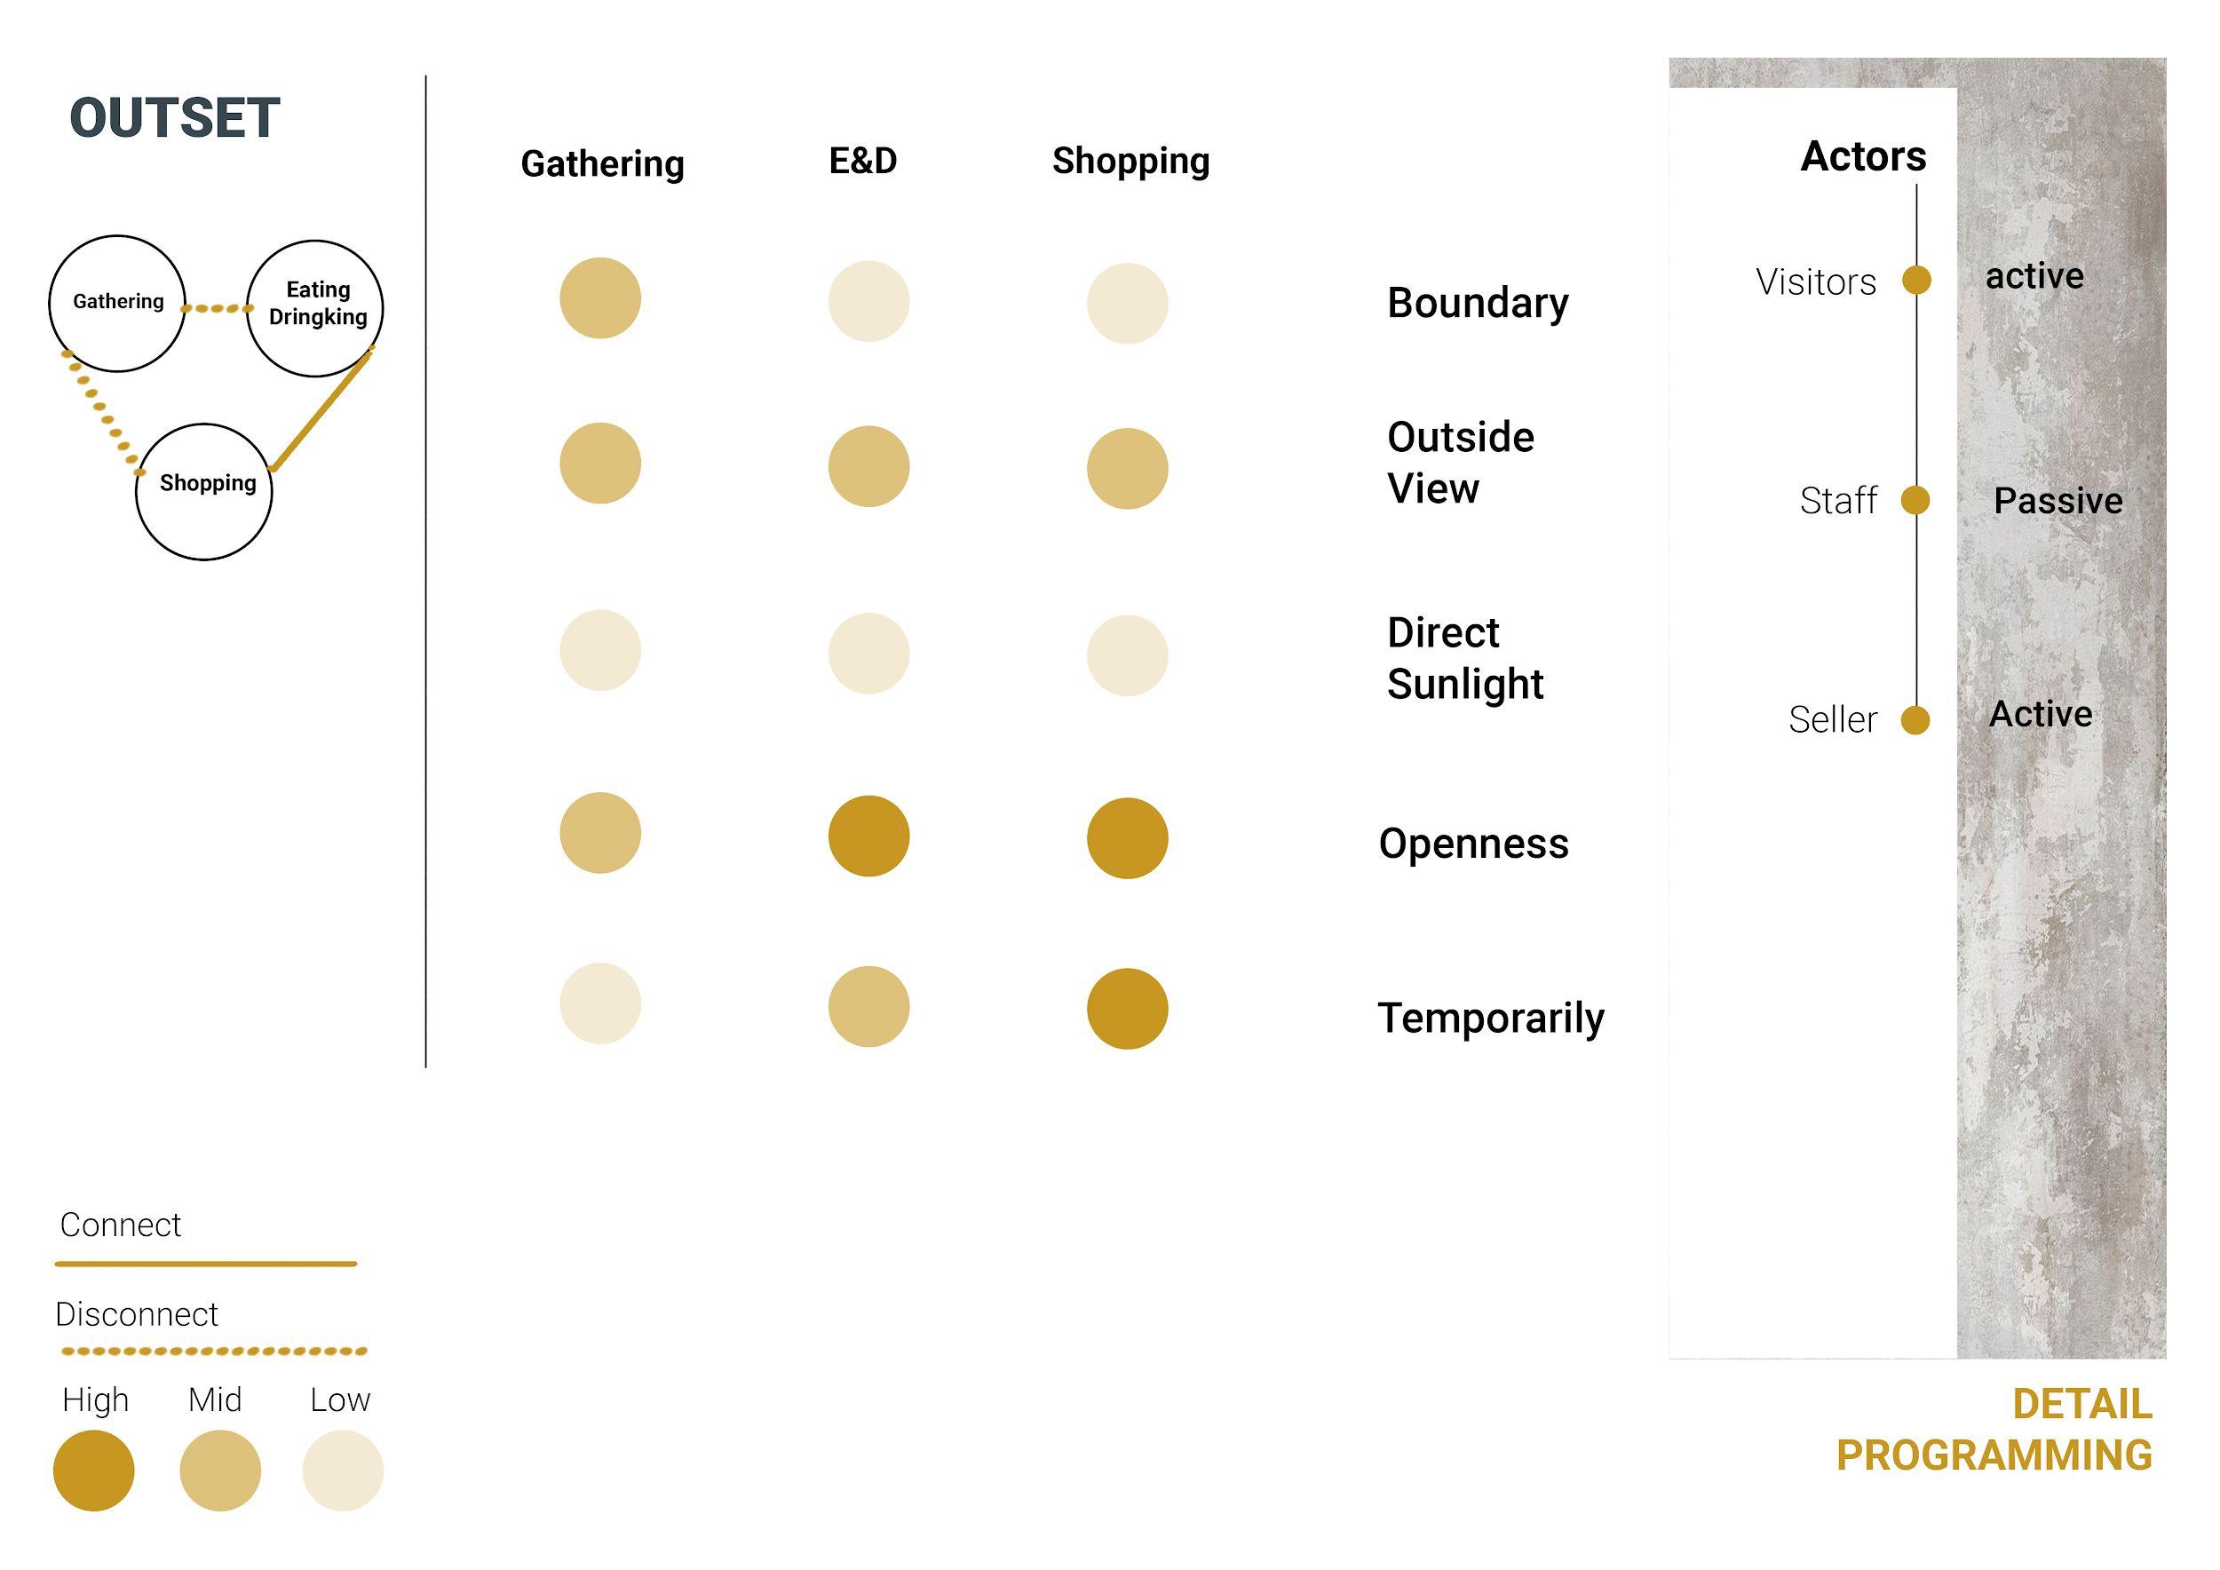The image size is (2220, 1570).
Task: Click the Actors heading
Action: 1863,155
